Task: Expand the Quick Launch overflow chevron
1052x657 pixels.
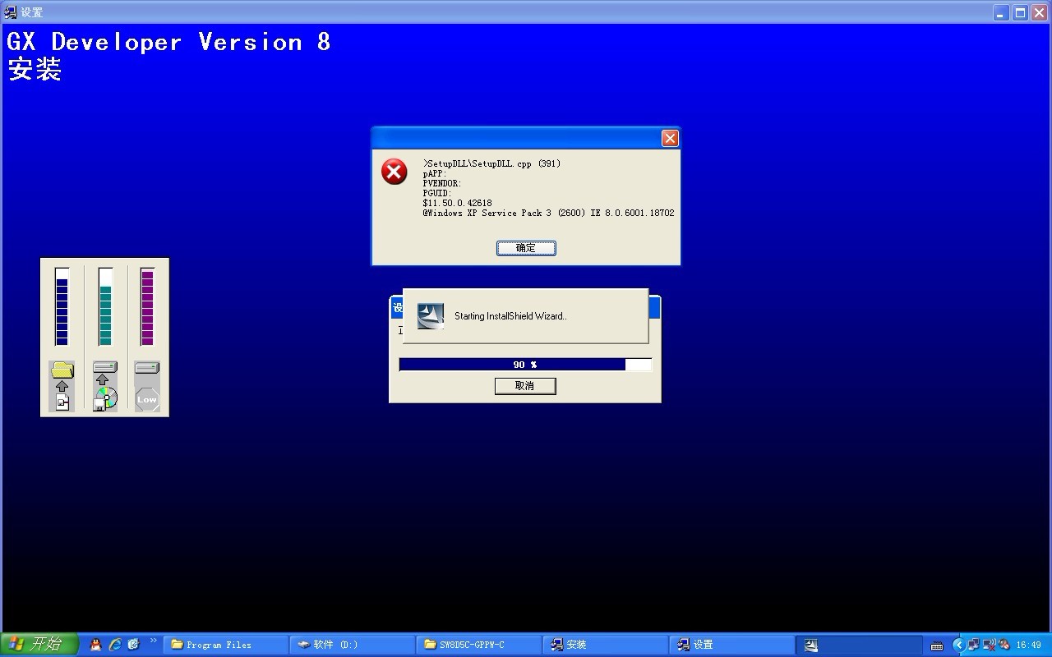Action: click(x=153, y=641)
